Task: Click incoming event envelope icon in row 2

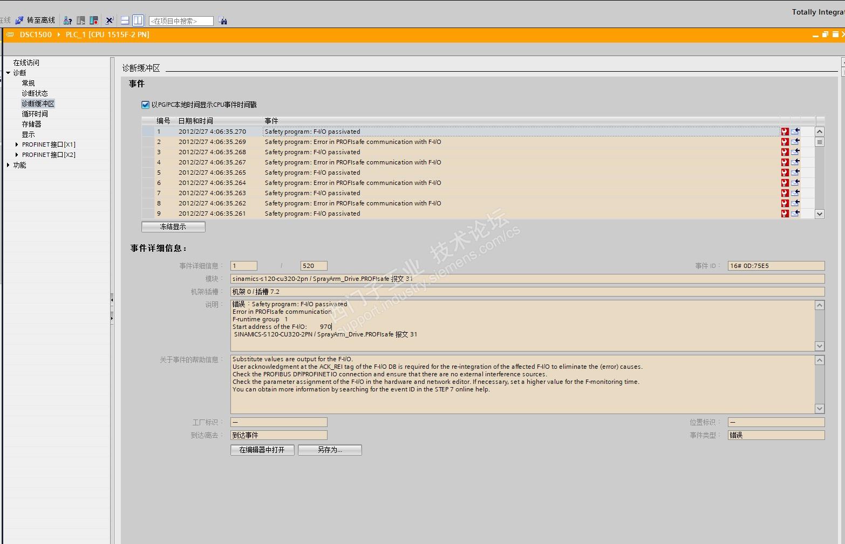Action: point(795,142)
